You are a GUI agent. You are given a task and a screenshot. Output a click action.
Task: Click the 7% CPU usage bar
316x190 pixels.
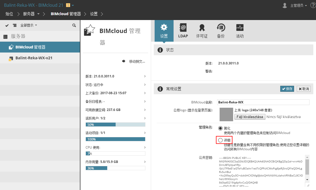[115, 153]
